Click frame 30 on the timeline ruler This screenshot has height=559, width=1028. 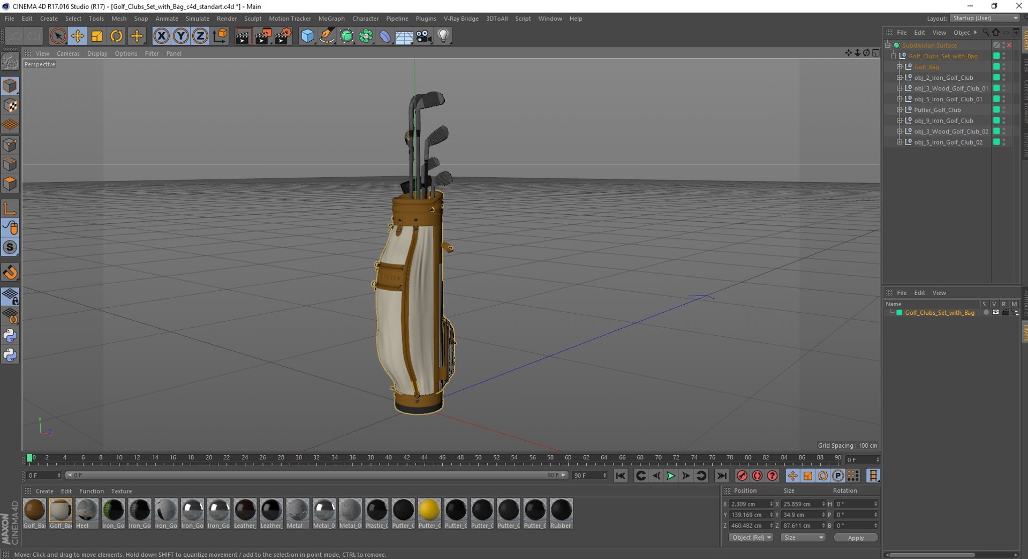tap(298, 458)
